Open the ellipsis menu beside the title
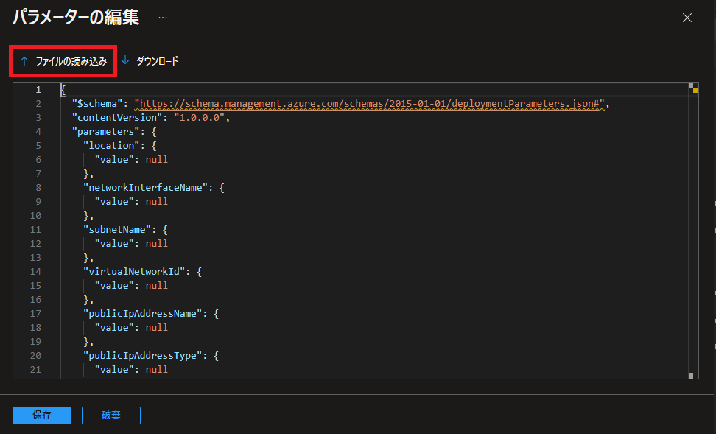The width and height of the screenshot is (716, 434). click(162, 18)
